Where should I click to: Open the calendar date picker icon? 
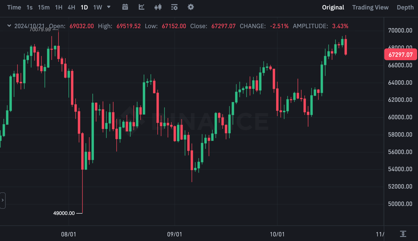(125, 7)
